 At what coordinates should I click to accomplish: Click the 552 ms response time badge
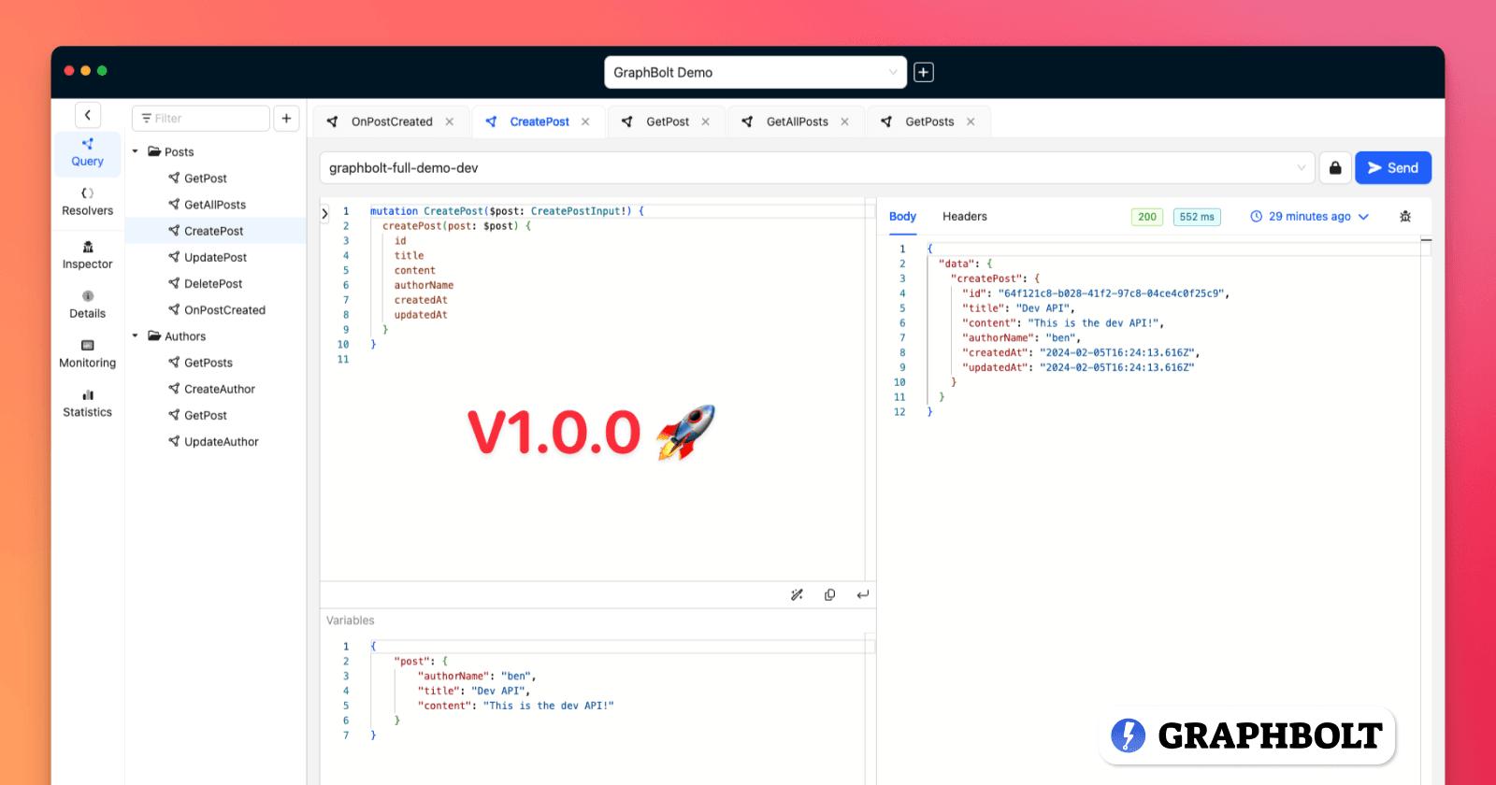pos(1197,217)
